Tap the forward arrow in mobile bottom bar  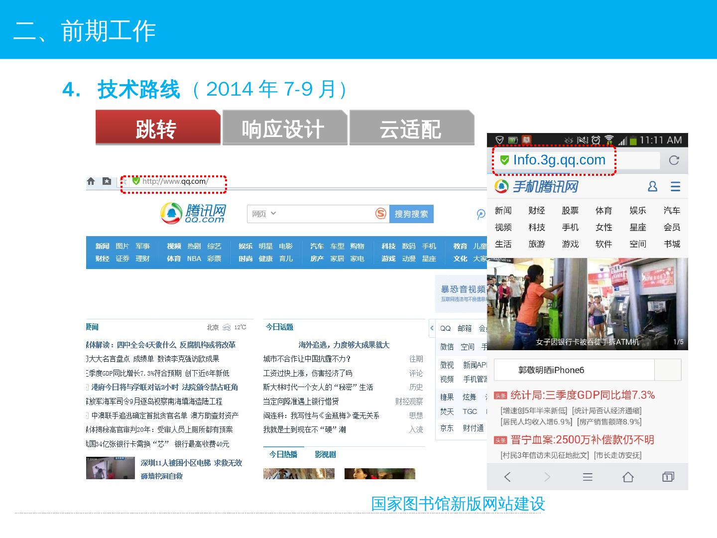[x=547, y=477]
